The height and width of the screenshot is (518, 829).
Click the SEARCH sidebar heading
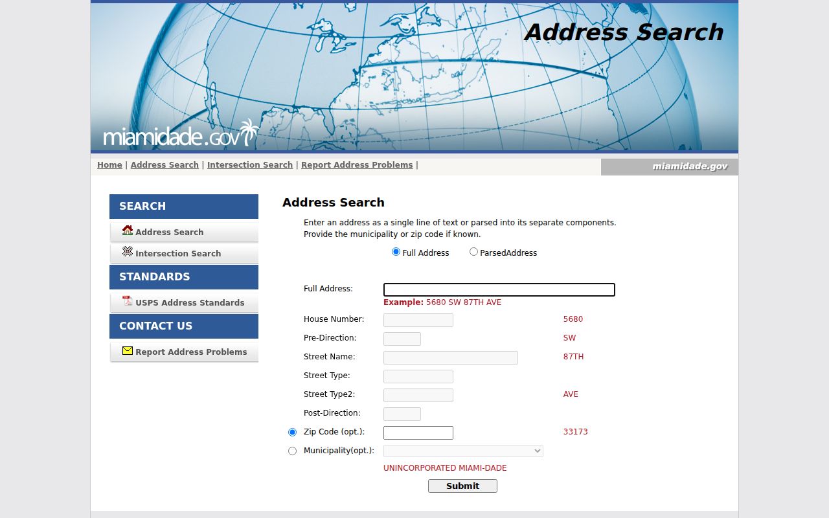(184, 207)
